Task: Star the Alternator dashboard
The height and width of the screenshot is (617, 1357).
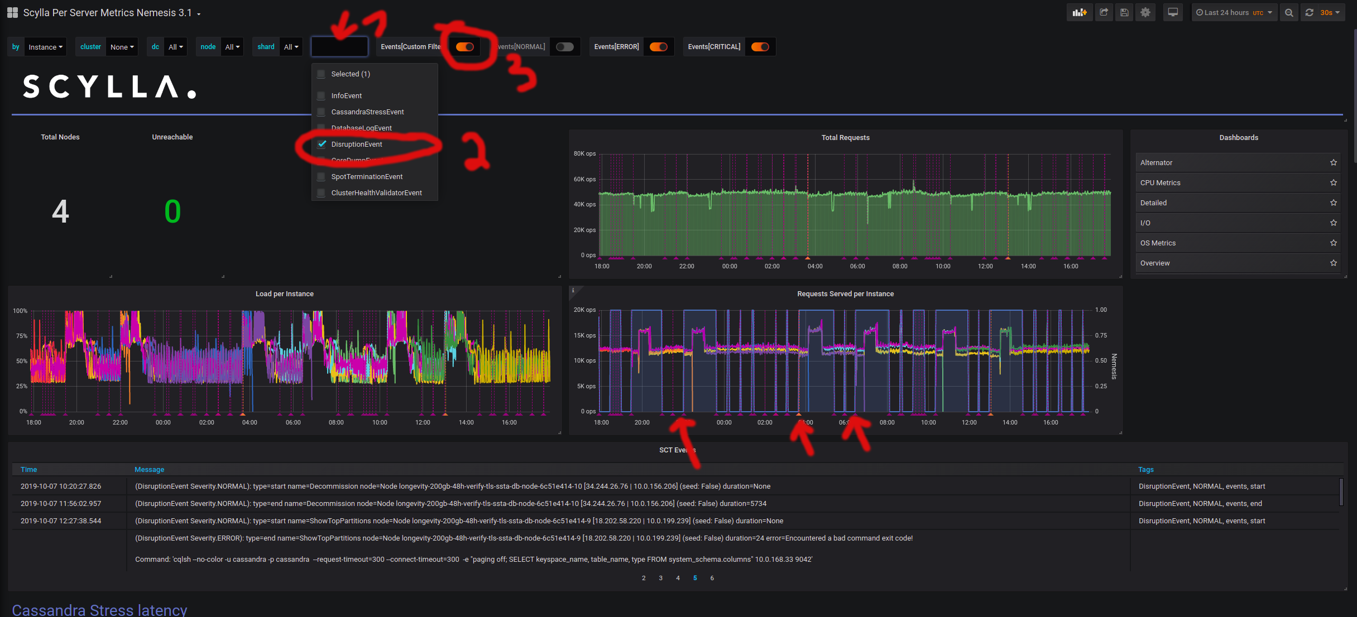Action: click(x=1334, y=162)
